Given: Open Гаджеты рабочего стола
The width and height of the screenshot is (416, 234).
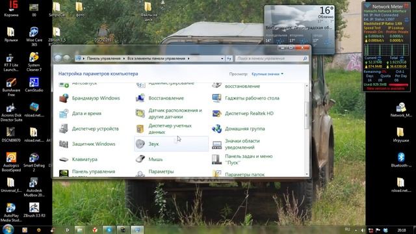Looking at the screenshot, I should [246, 98].
